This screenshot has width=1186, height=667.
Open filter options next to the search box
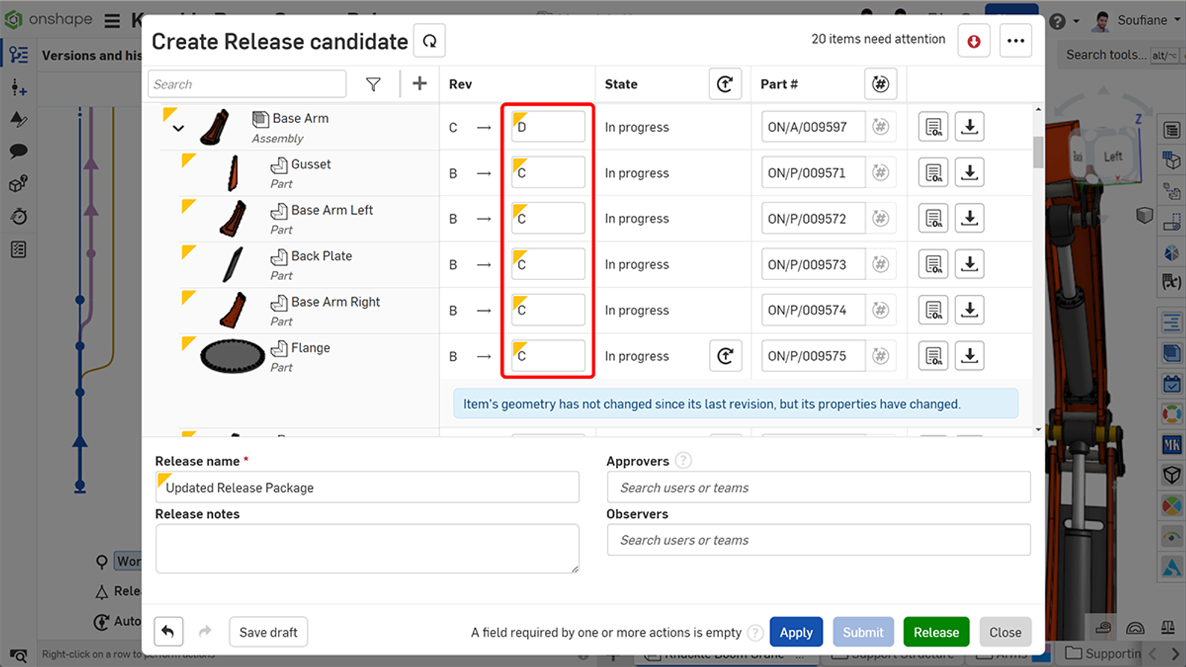pos(374,84)
